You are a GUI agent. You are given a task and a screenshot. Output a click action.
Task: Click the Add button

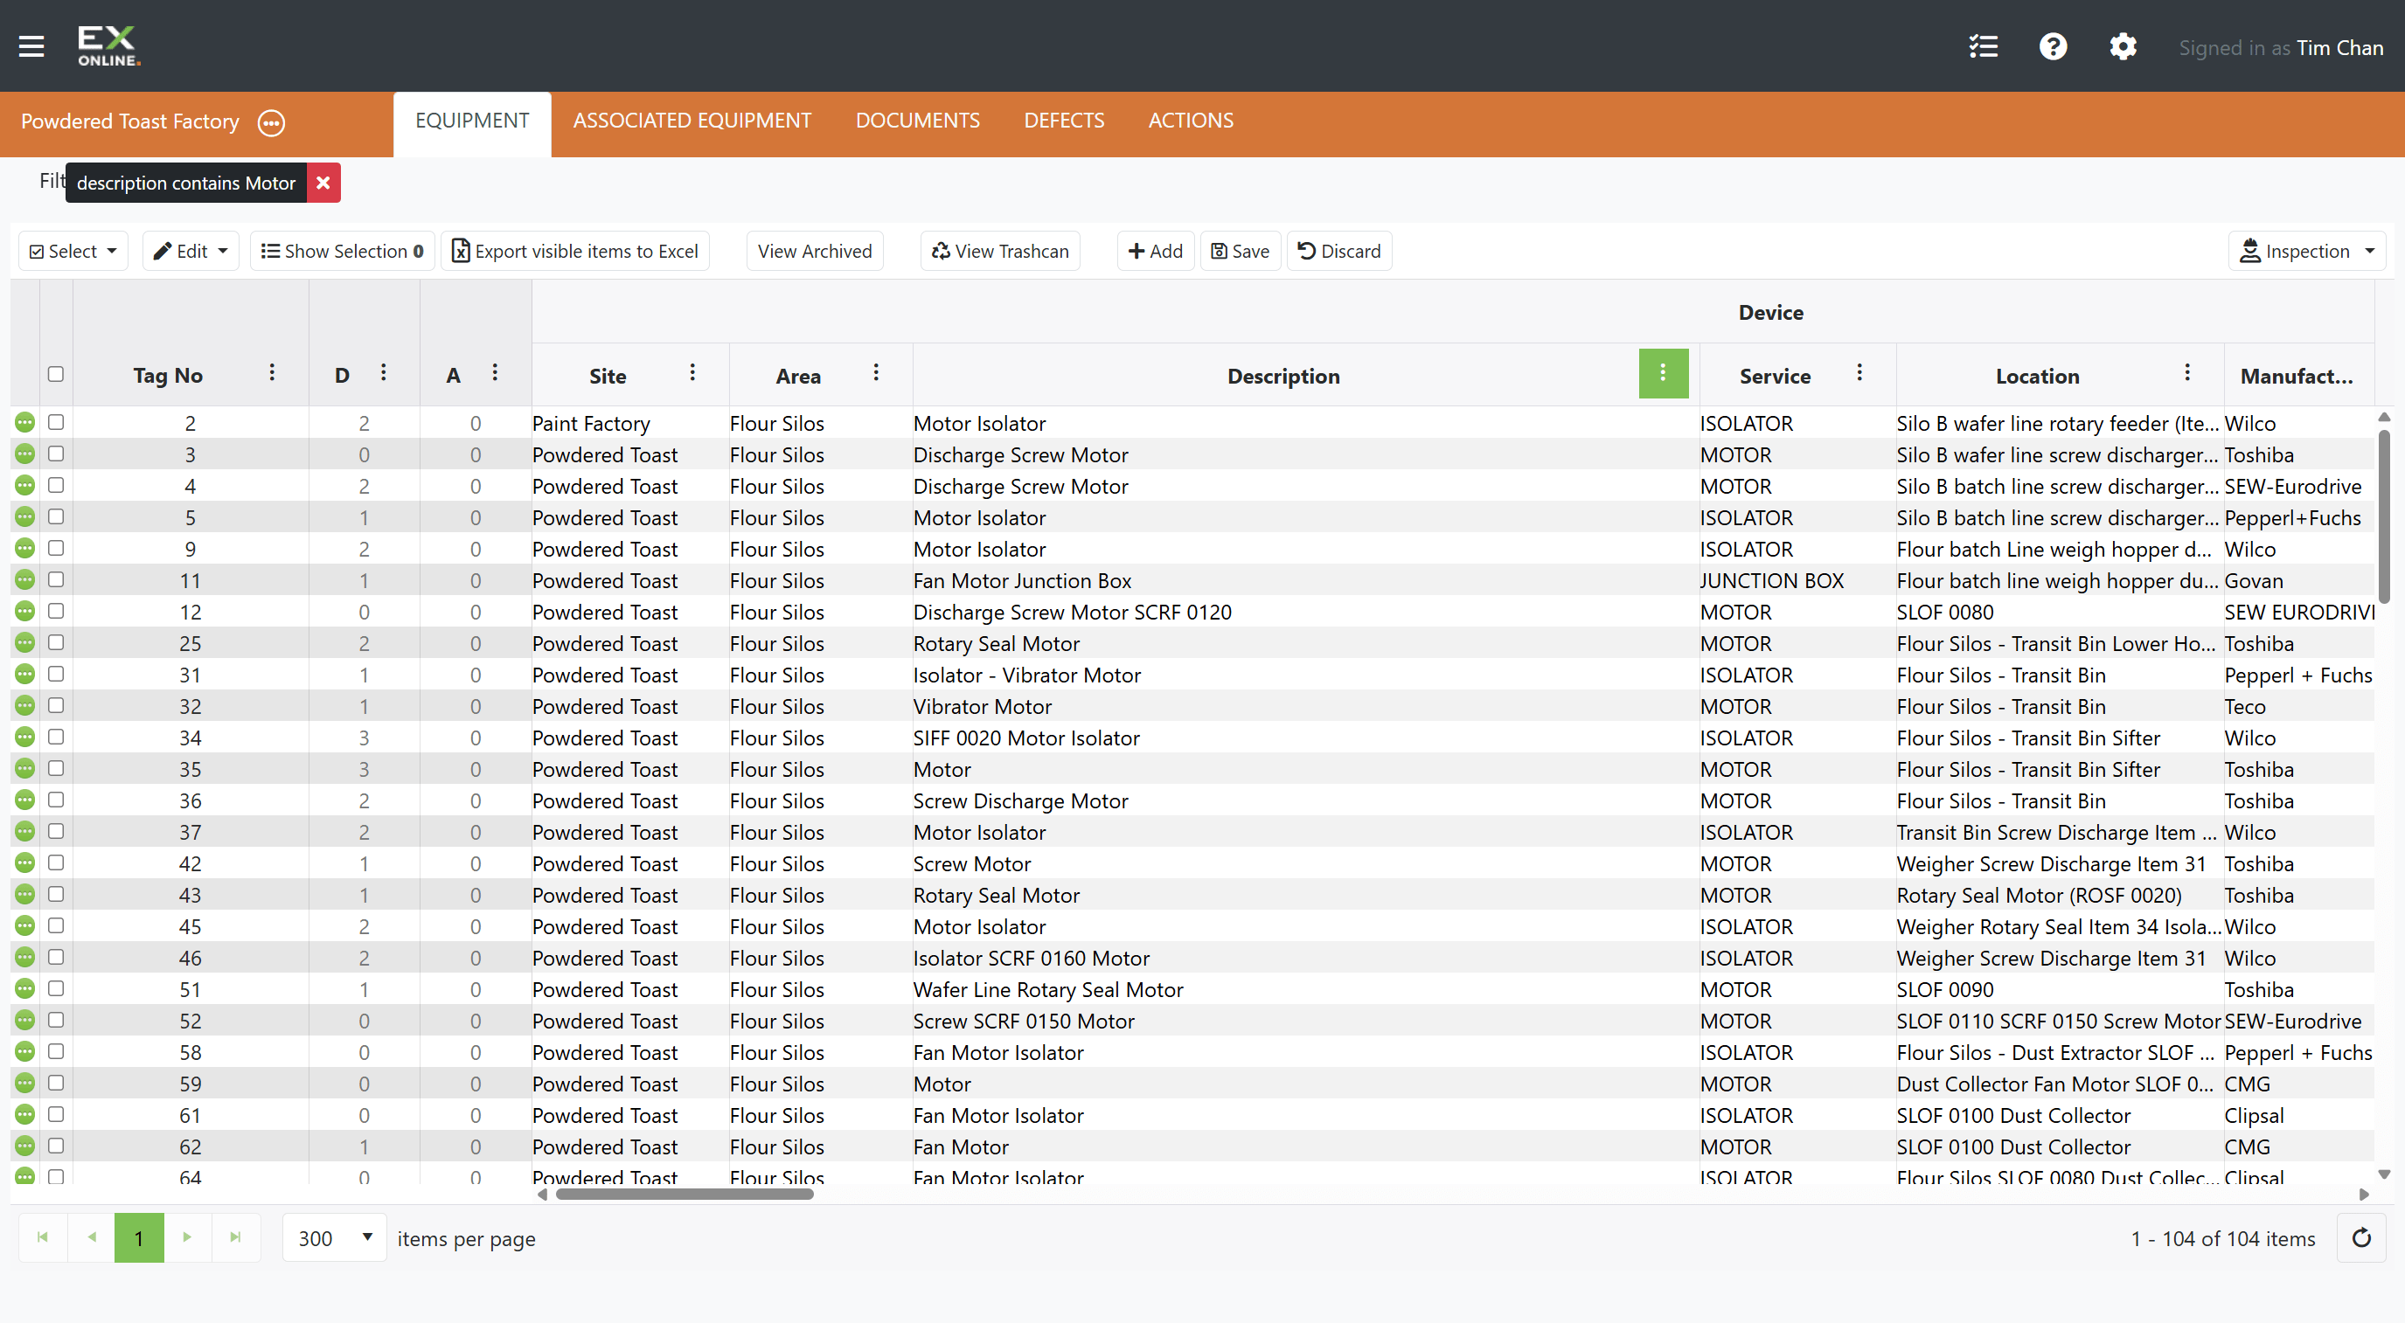point(1155,251)
